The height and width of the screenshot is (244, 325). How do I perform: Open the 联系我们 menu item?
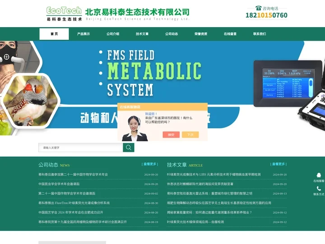[260, 34]
